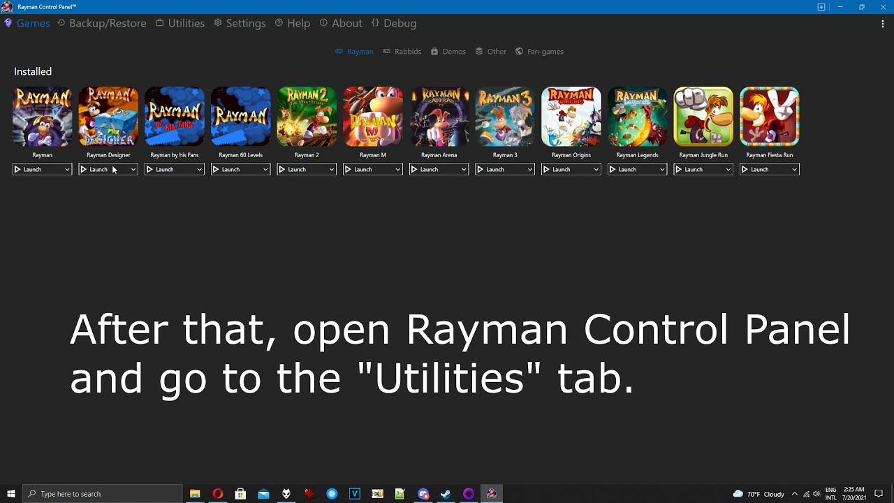This screenshot has width=894, height=503.
Task: Switch to the Backup/Restore tab
Action: point(102,23)
